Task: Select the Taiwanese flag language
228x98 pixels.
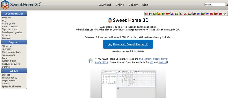Action: (x=221, y=14)
